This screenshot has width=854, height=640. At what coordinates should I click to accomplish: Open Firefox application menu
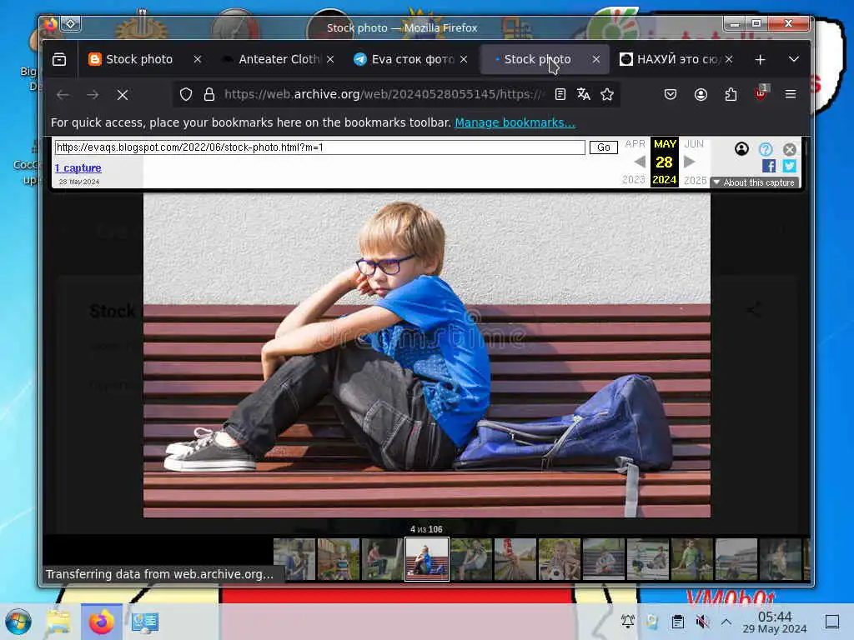coord(791,94)
